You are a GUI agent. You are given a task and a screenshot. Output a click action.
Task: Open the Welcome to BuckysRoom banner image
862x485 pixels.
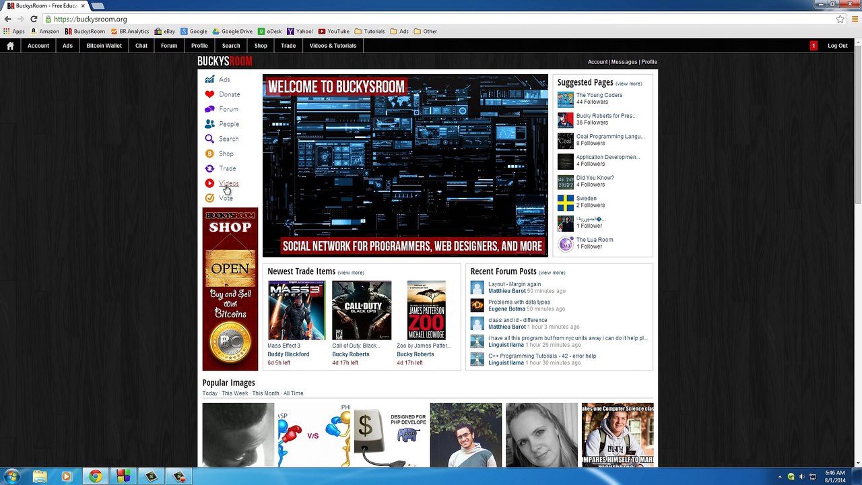tap(405, 166)
